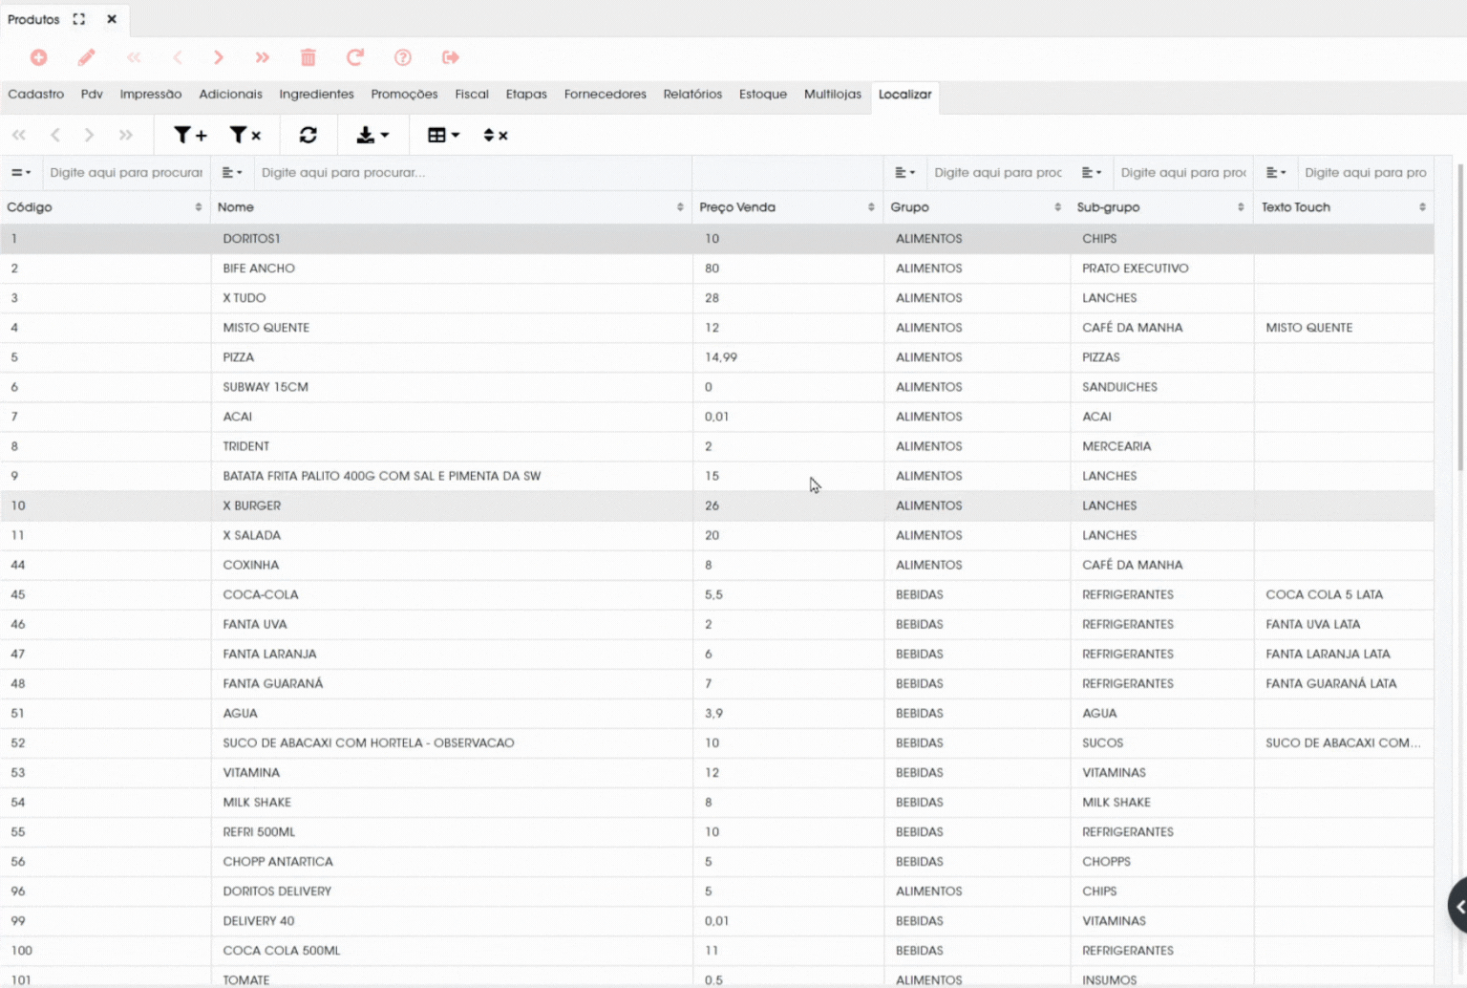1467x988 pixels.
Task: Click the red undo/refresh arrow icon
Action: [x=354, y=57]
